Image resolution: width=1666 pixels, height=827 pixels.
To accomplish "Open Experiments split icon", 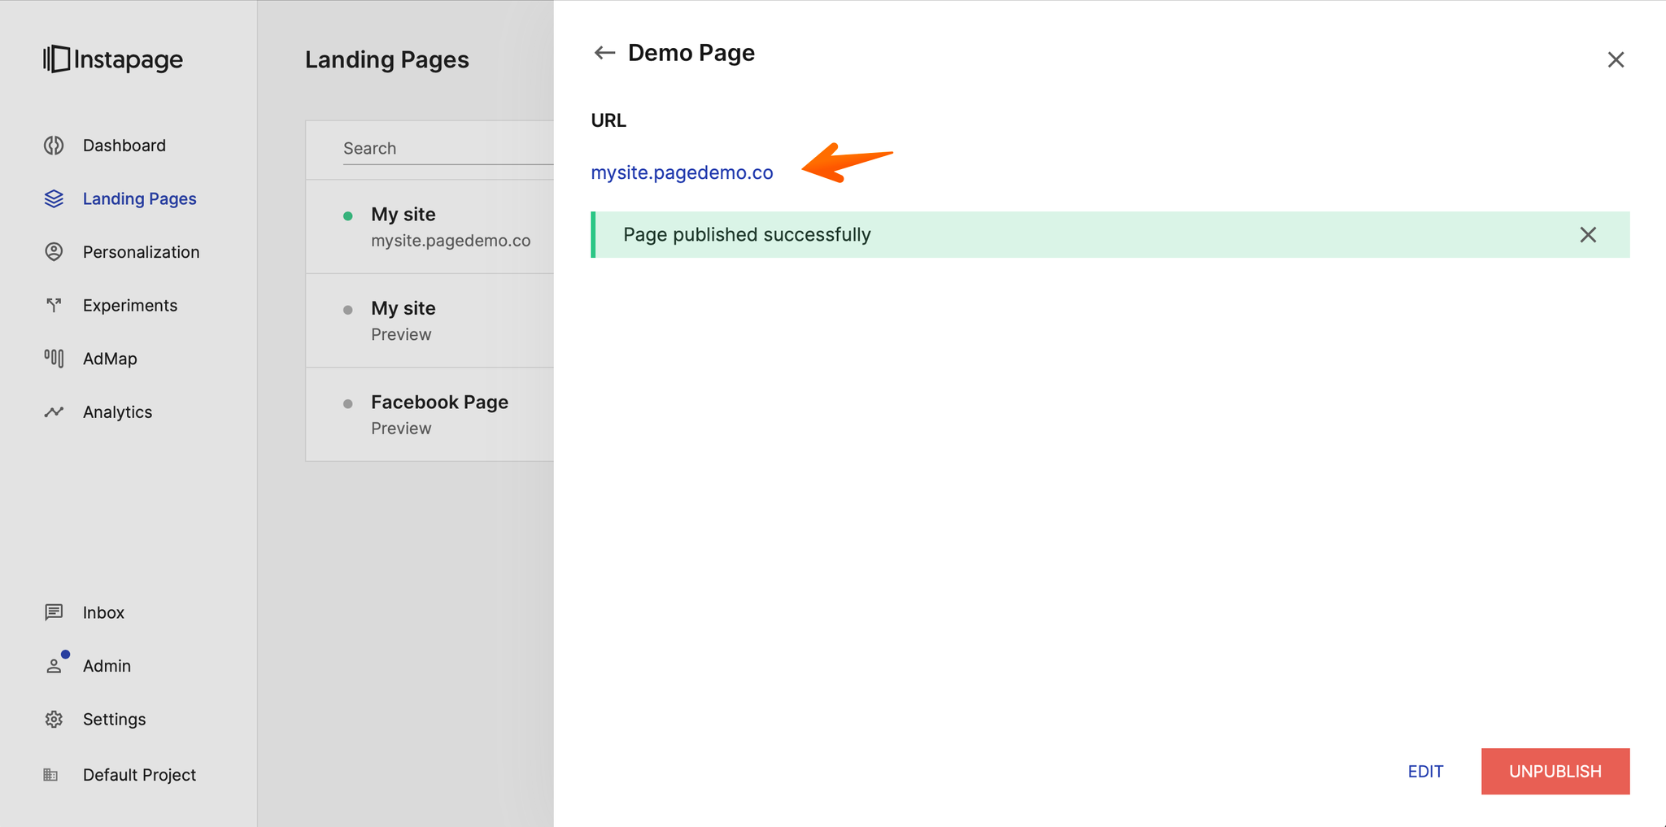I will (x=54, y=306).
